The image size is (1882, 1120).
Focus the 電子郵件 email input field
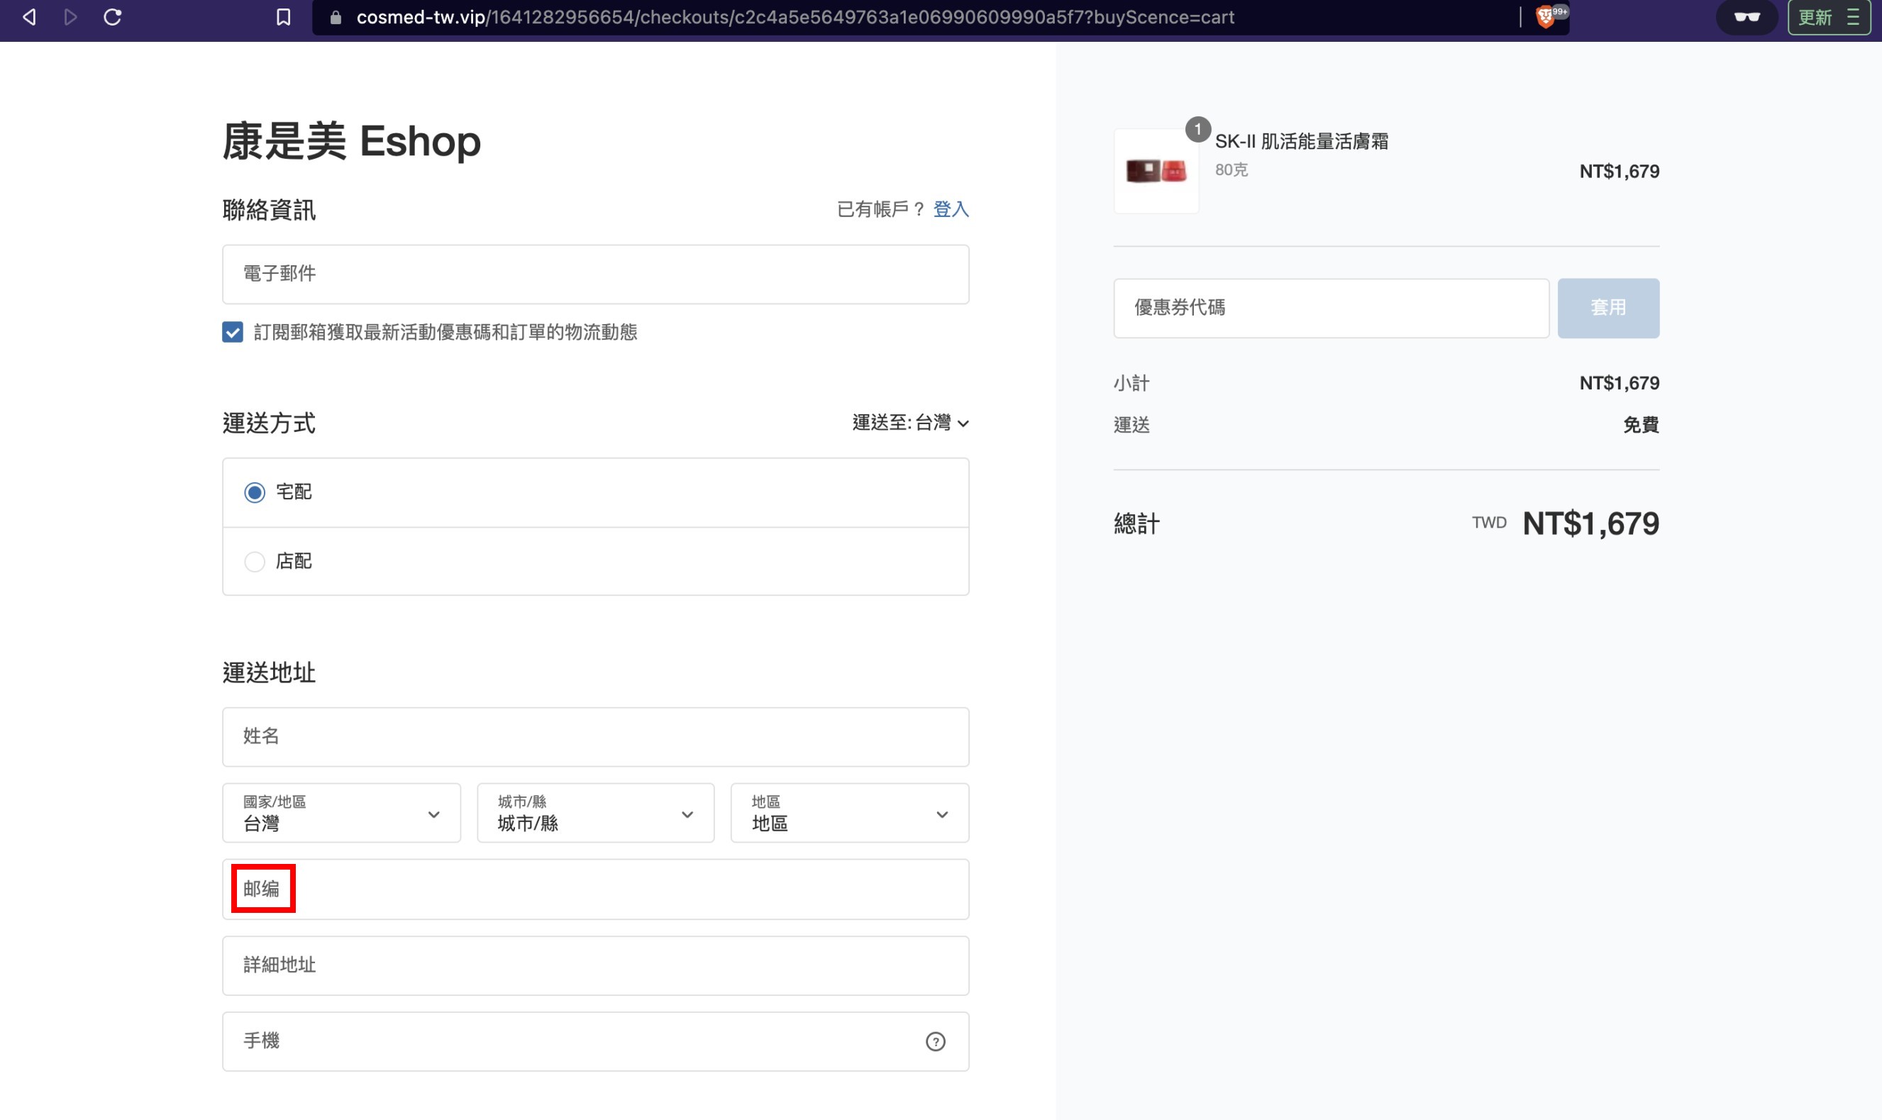point(595,274)
